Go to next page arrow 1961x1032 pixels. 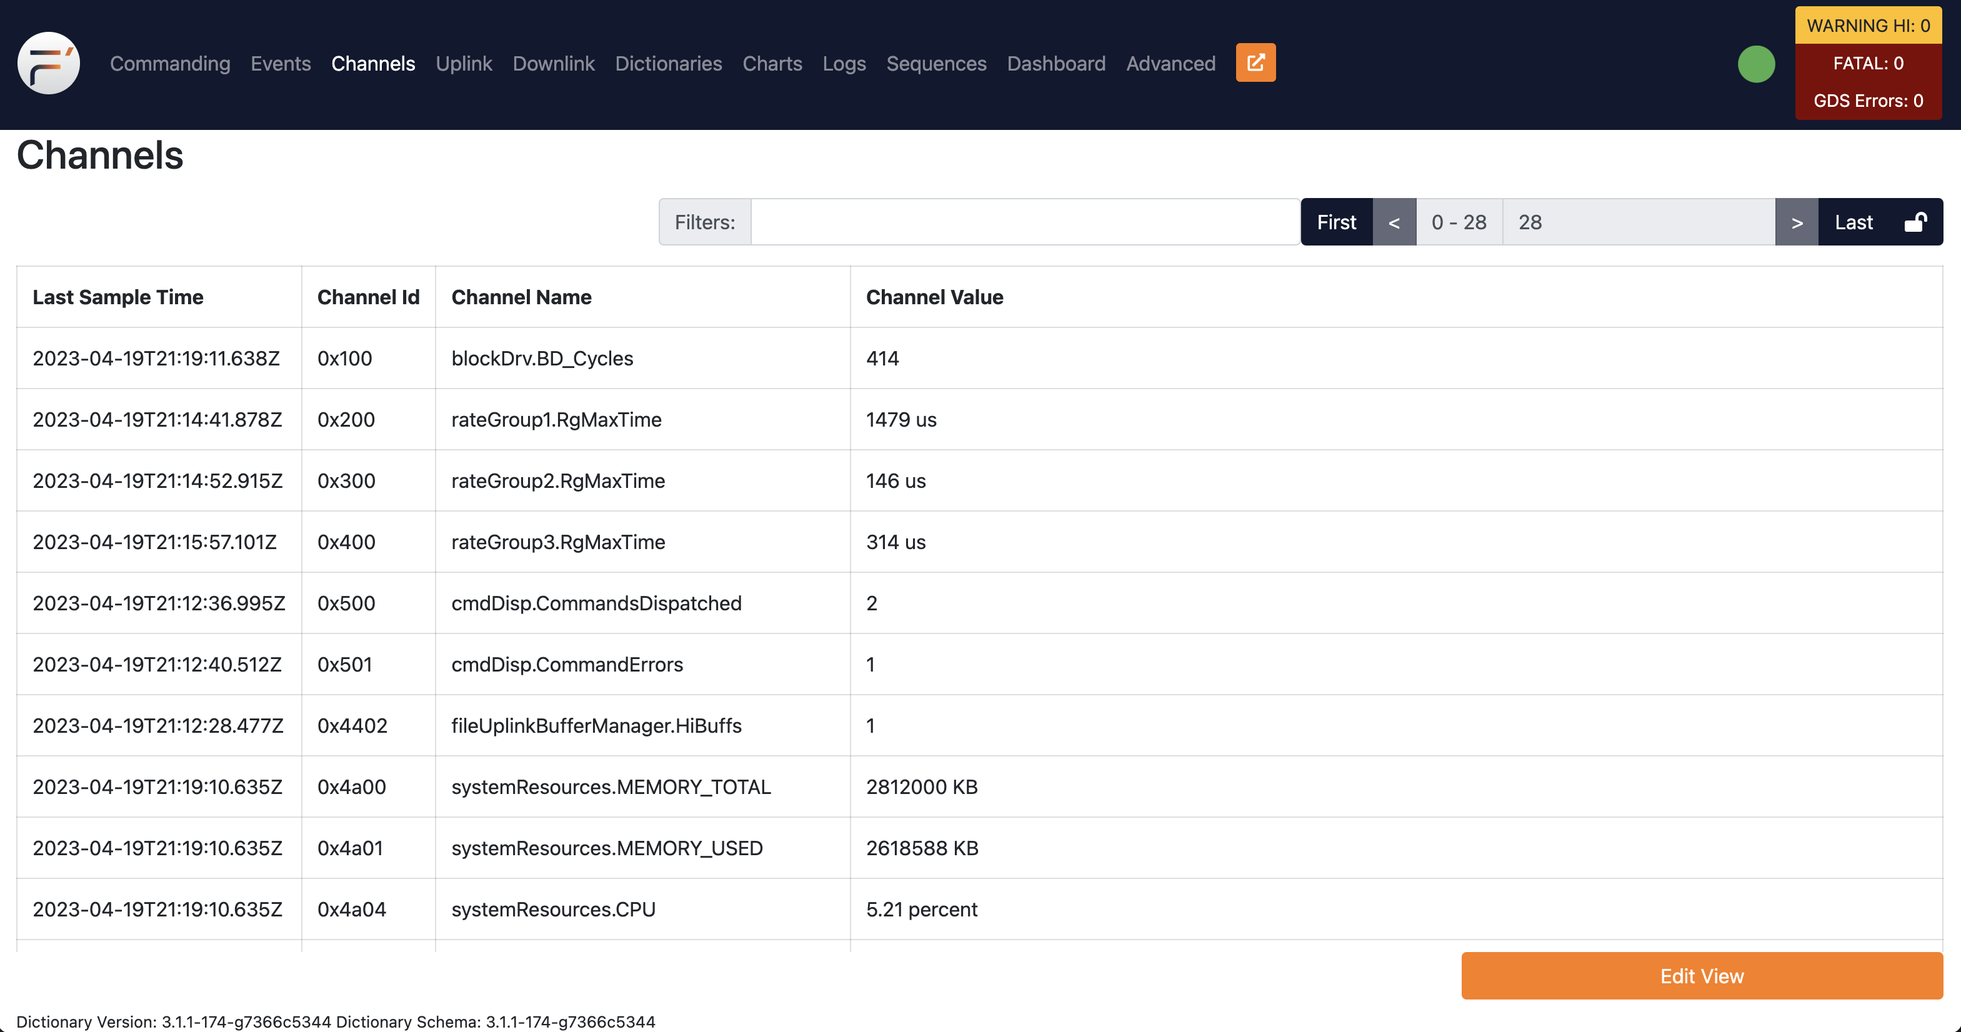[x=1797, y=222]
